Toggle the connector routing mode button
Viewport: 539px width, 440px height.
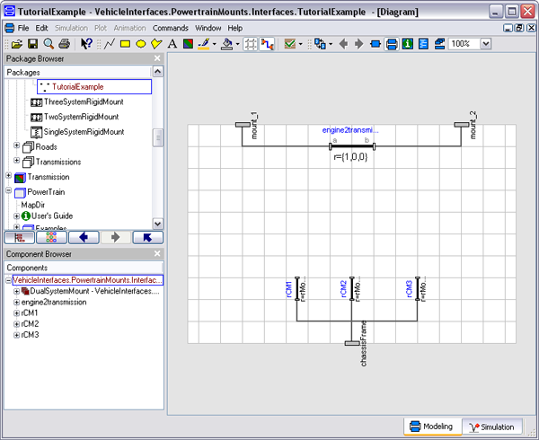tap(267, 43)
